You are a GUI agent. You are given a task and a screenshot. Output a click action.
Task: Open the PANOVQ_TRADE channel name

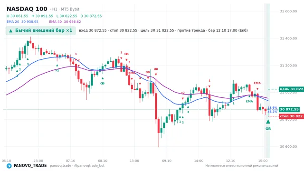pyautogui.click(x=30, y=166)
